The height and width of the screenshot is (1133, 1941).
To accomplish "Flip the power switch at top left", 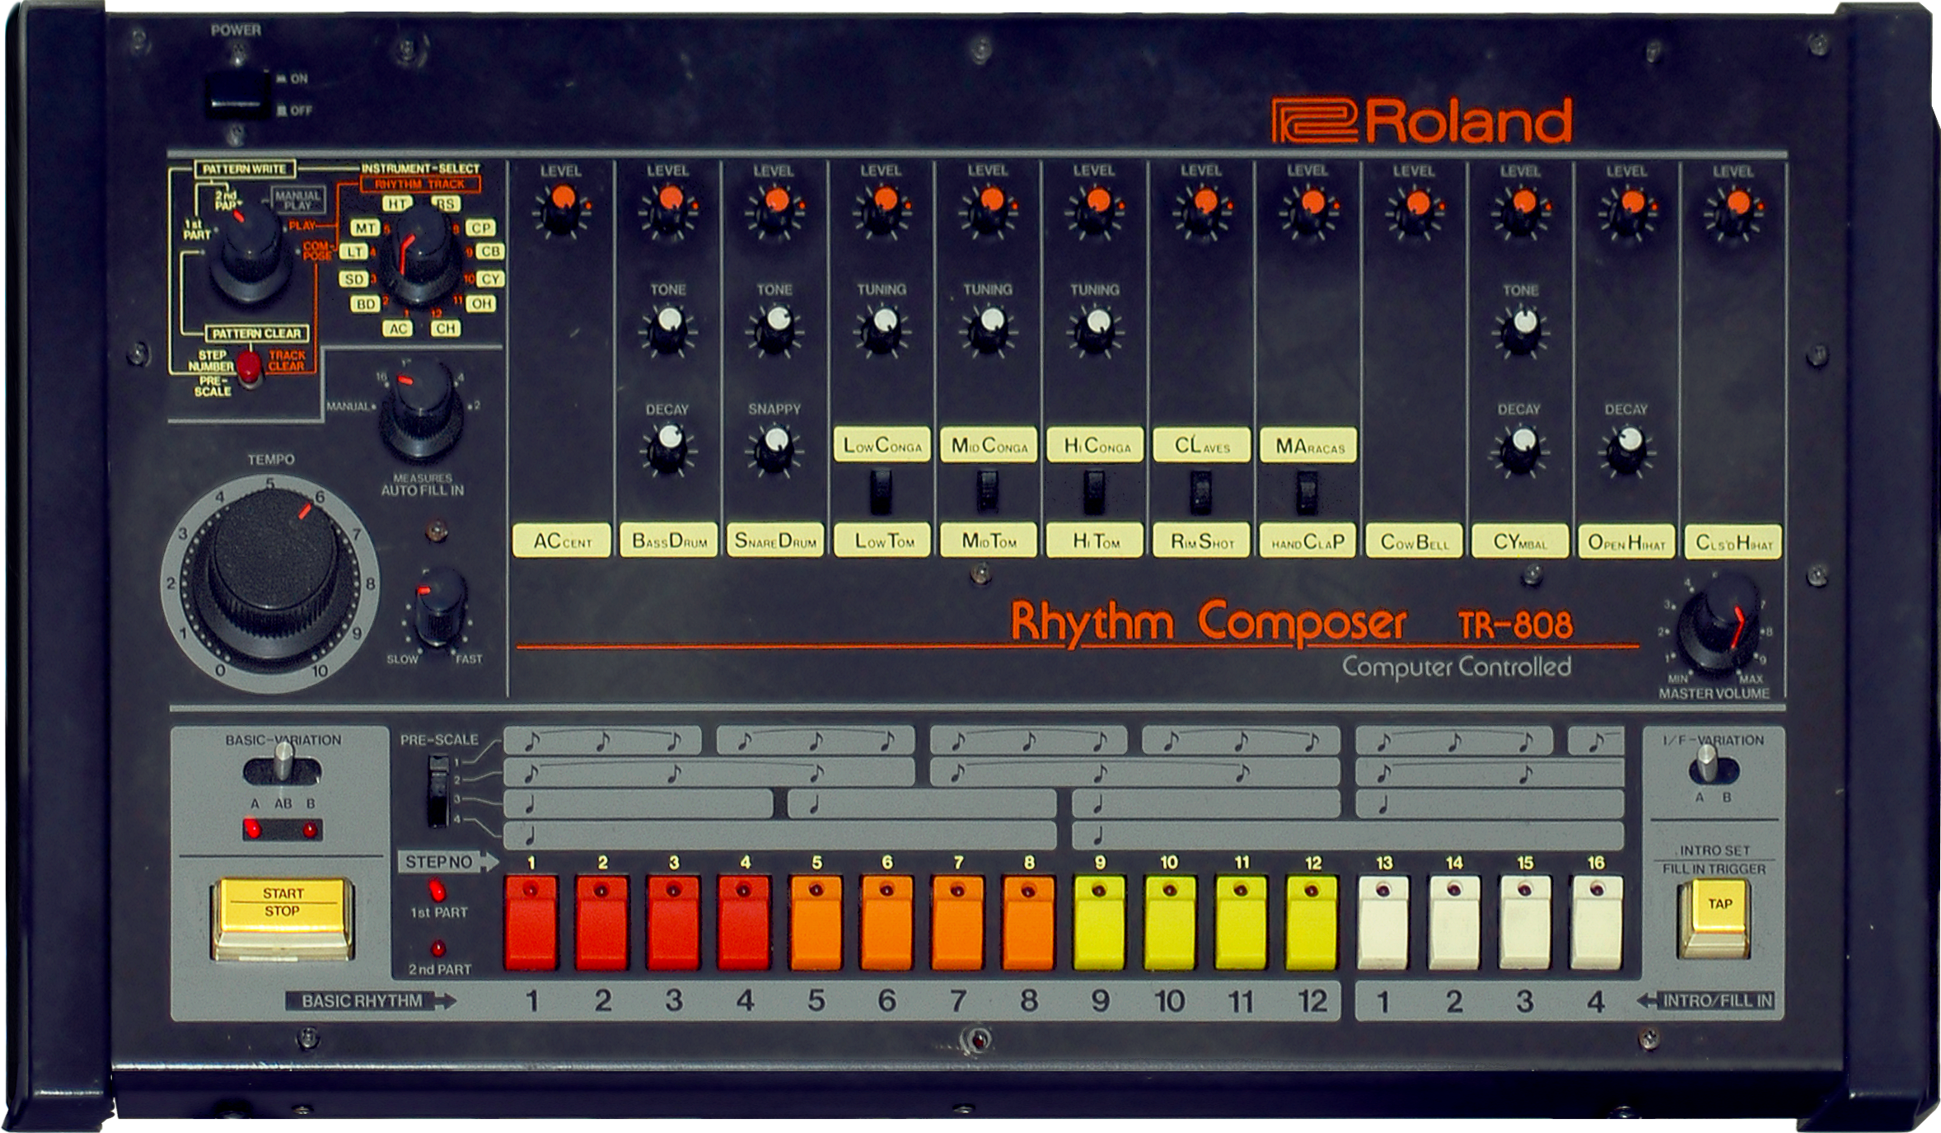I will pyautogui.click(x=236, y=95).
